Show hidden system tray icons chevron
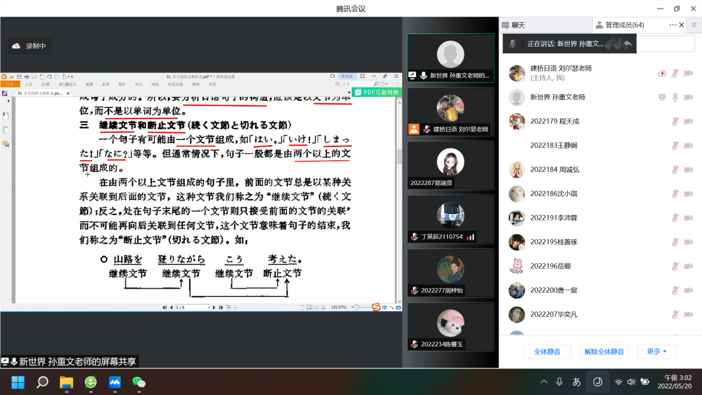The height and width of the screenshot is (395, 702). click(544, 382)
